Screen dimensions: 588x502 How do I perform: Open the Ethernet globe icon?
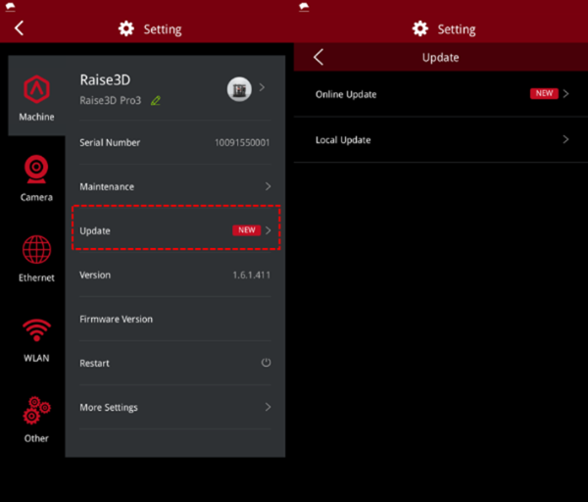point(36,257)
